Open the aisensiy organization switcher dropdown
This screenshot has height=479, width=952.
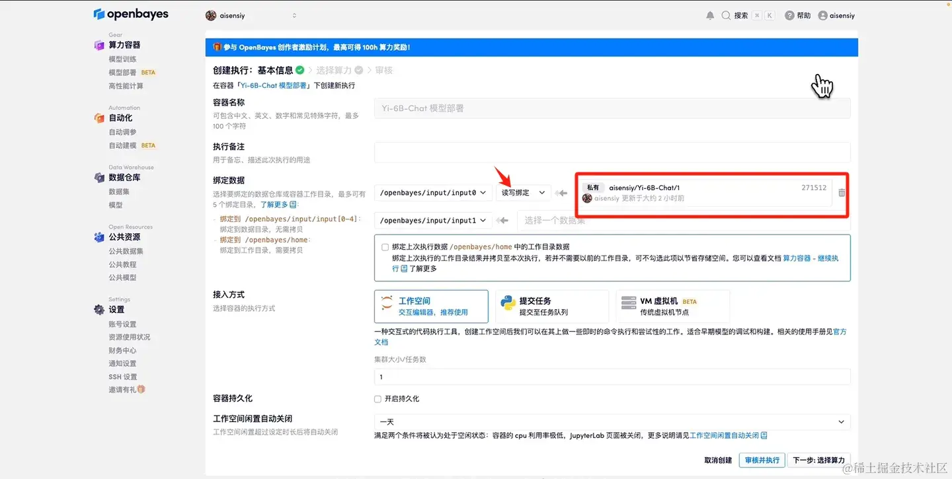click(251, 15)
